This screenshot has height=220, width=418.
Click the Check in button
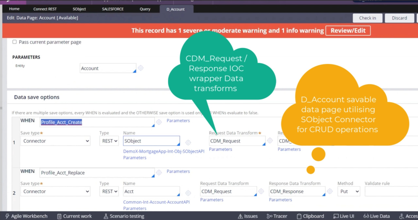[367, 18]
